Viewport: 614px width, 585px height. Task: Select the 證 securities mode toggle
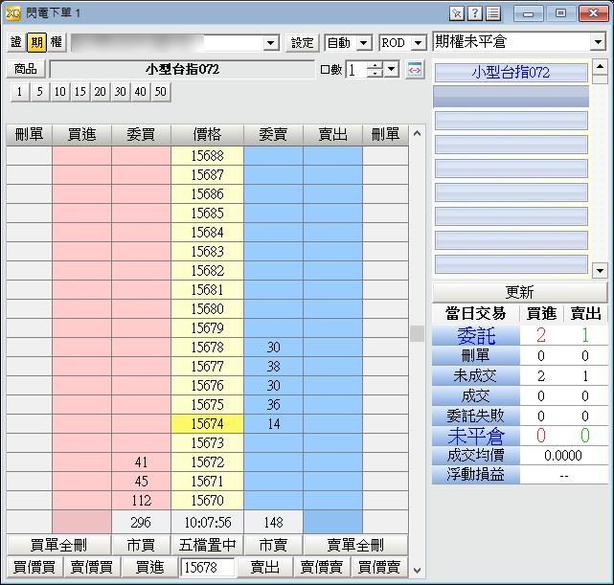tap(16, 42)
